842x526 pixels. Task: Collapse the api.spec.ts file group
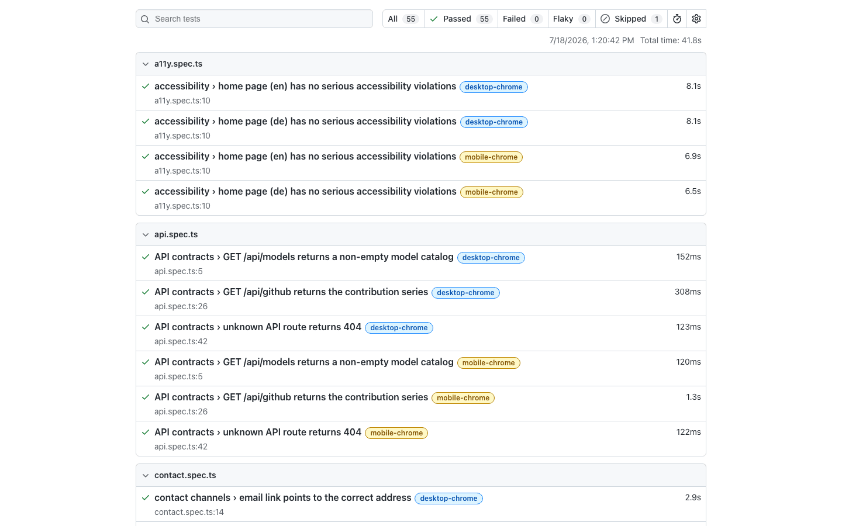point(421,234)
